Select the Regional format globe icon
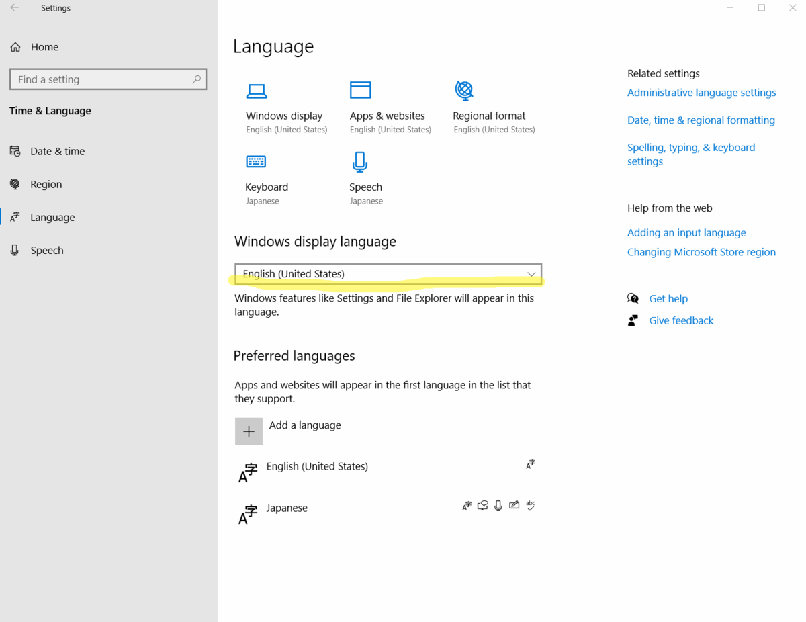 tap(464, 90)
